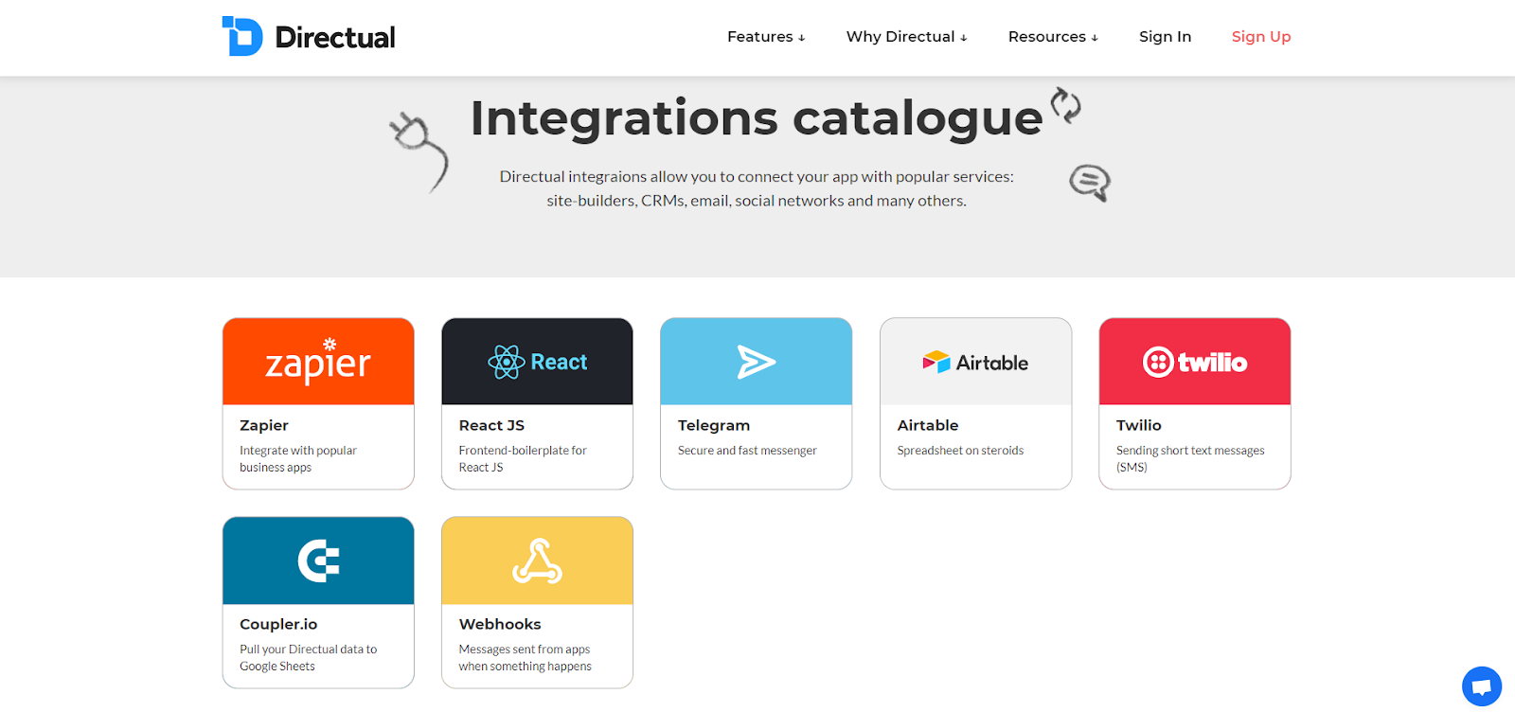The image size is (1515, 712).
Task: Click the Directual wordmark in the header
Action: coord(335,38)
